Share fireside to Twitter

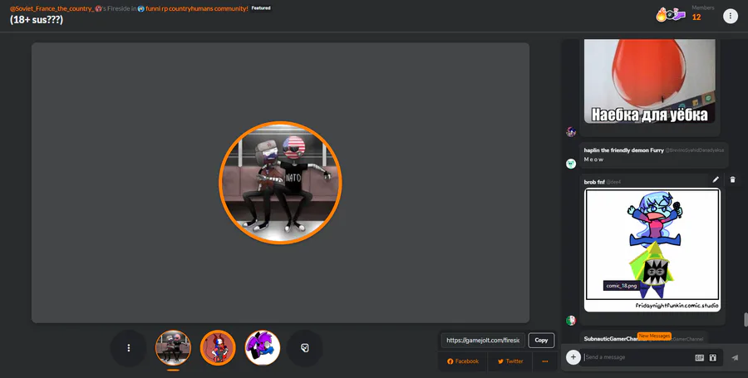pos(510,361)
